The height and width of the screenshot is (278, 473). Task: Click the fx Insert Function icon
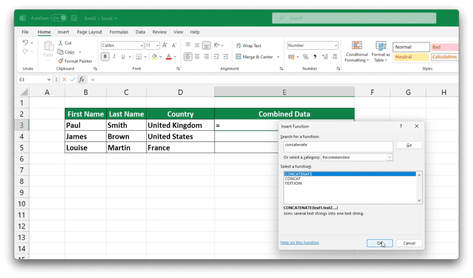click(x=81, y=79)
